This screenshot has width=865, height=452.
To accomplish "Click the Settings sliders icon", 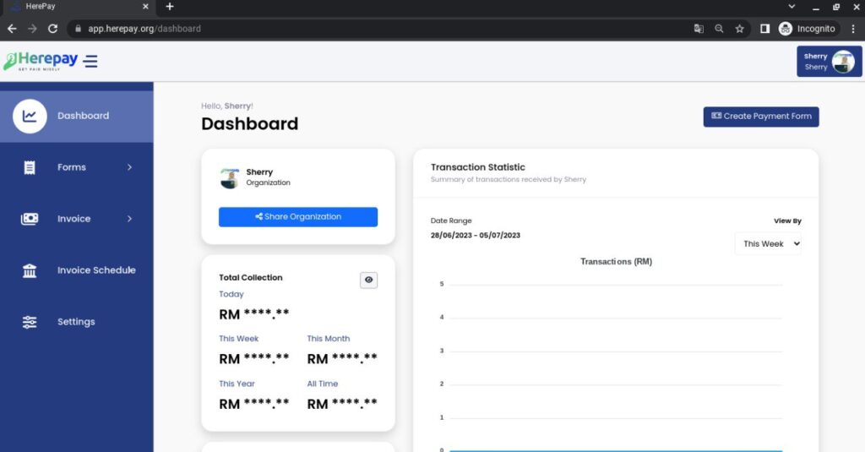I will click(x=30, y=322).
